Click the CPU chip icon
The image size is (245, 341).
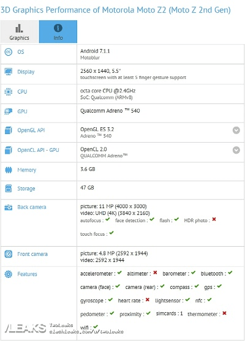[8, 92]
